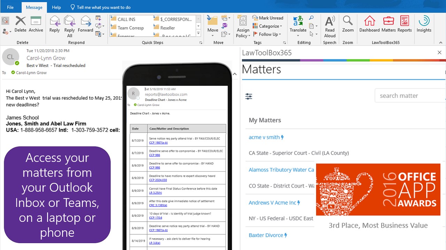Open LawToolBox365 Matters from the ribbon
The height and width of the screenshot is (250, 446).
(389, 24)
